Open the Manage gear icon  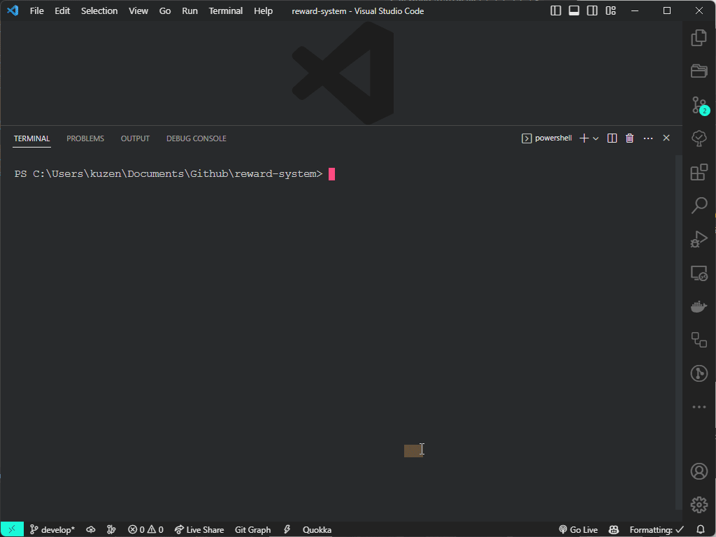pos(699,505)
